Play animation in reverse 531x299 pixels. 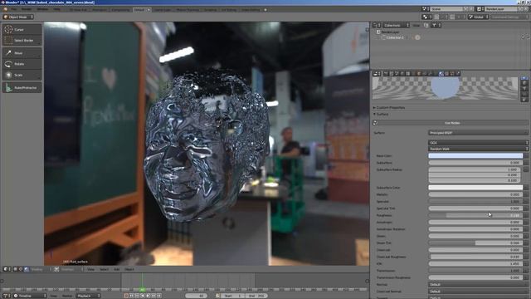pyautogui.click(x=143, y=296)
